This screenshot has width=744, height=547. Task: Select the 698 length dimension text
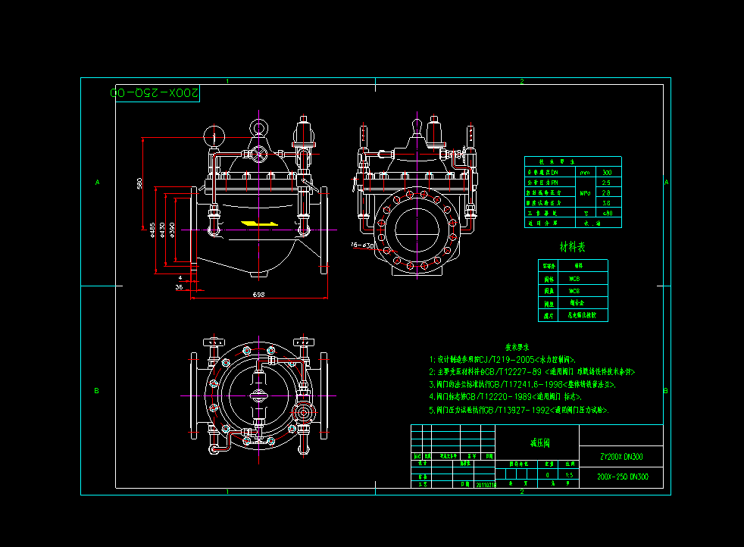tap(258, 295)
